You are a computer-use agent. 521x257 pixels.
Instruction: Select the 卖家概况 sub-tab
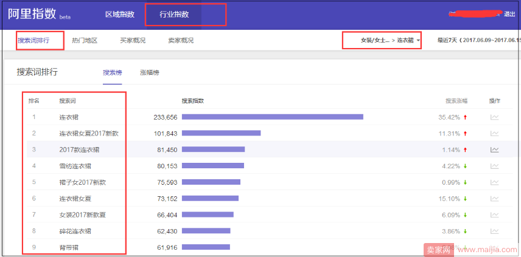[181, 41]
